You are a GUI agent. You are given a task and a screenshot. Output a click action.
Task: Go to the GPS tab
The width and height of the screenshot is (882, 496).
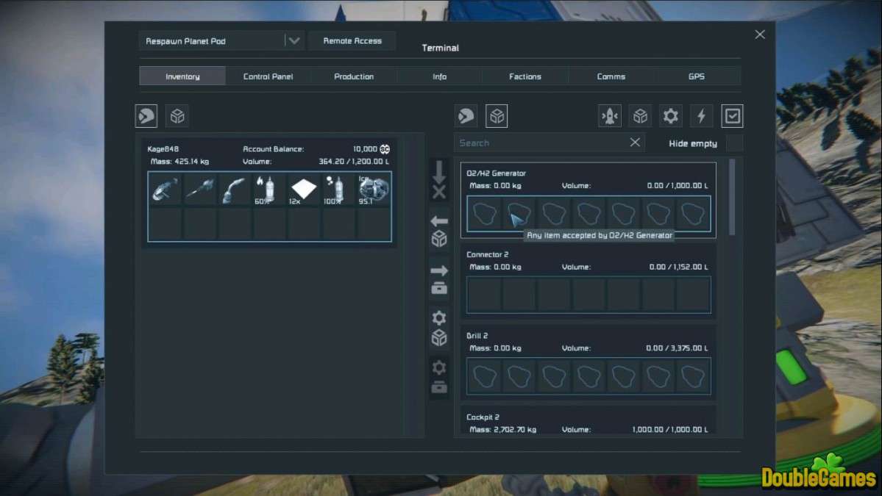click(x=696, y=76)
